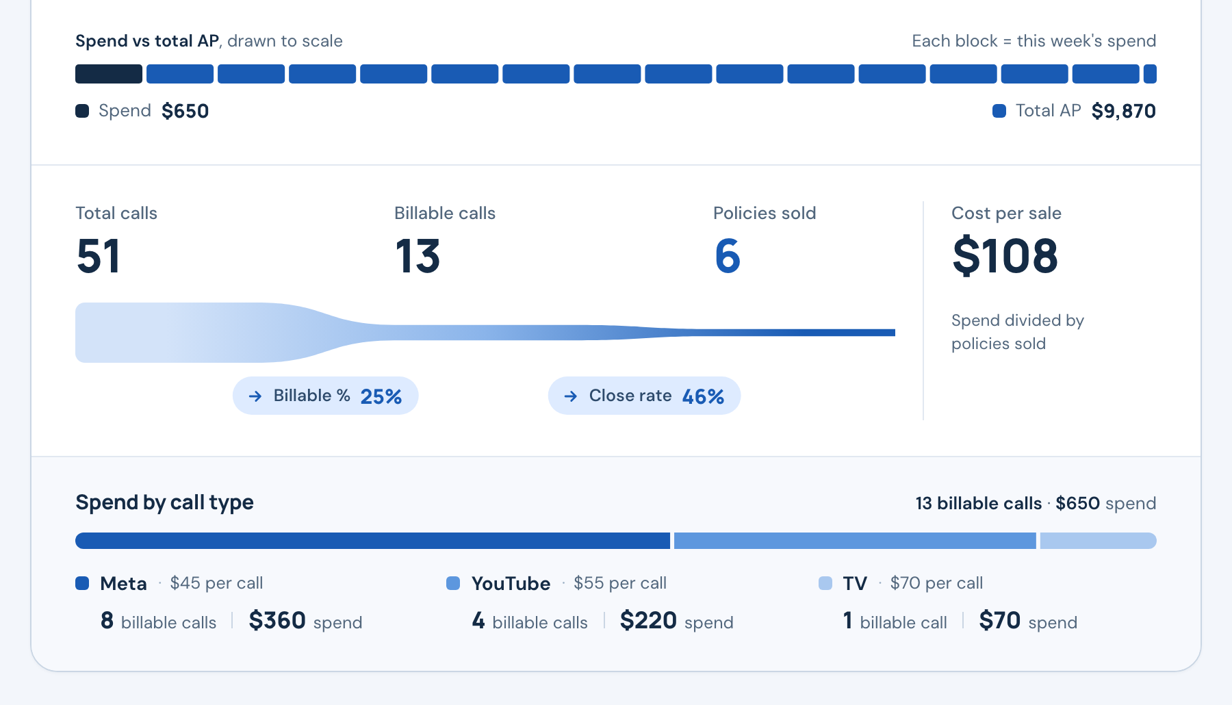
Task: Click the TV call type label
Action: [855, 583]
